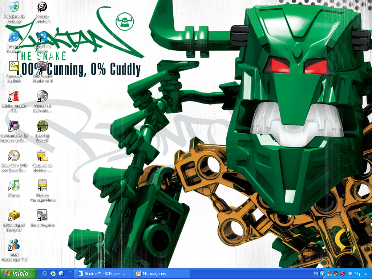Launch Internet Explorer from the quick launch bar
Viewport: 372px width, 279px height.
coord(44,274)
